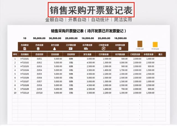Select the cell HT10109

pyautogui.click(x=25, y=89)
